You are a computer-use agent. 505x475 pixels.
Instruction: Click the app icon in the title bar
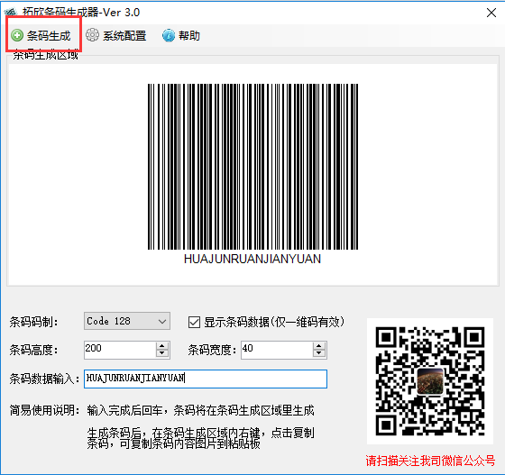11,13
